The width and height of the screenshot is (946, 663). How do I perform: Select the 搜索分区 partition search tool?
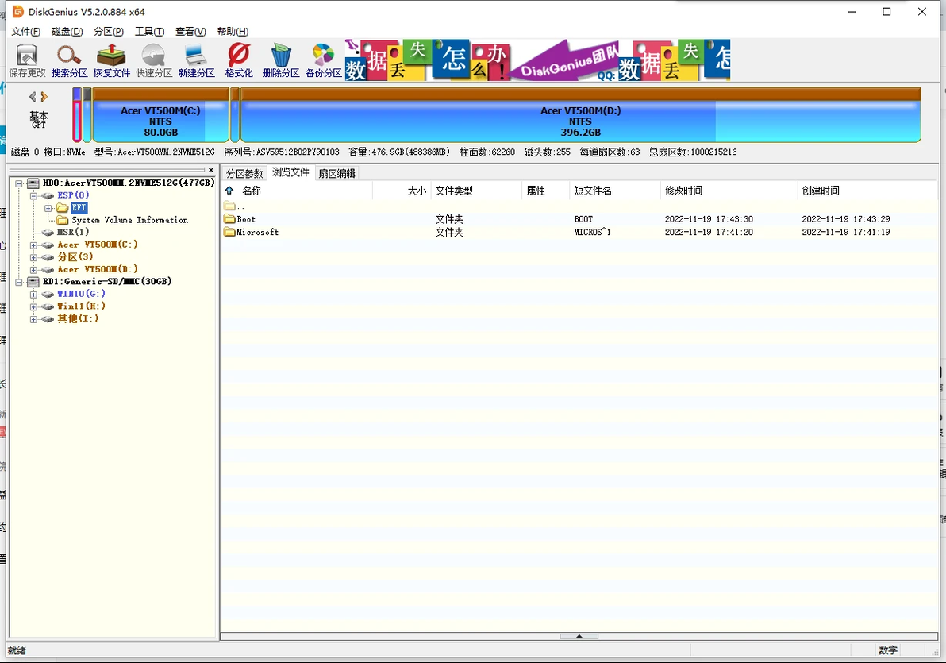pyautogui.click(x=68, y=60)
